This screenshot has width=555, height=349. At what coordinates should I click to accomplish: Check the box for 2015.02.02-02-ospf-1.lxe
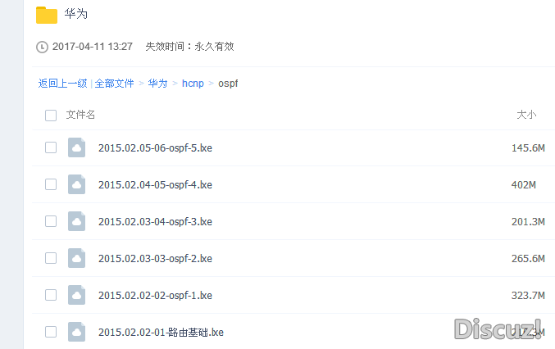(51, 295)
